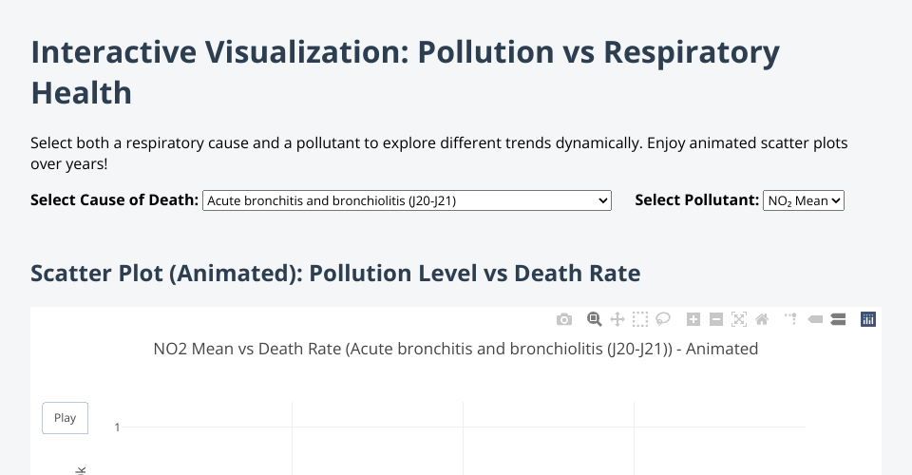This screenshot has height=475, width=912.
Task: Activate the Box Select tool
Action: (x=640, y=320)
